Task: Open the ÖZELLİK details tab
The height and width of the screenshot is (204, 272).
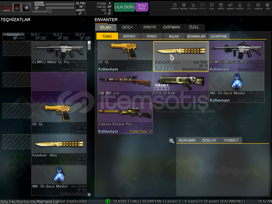Action: pyautogui.click(x=209, y=140)
